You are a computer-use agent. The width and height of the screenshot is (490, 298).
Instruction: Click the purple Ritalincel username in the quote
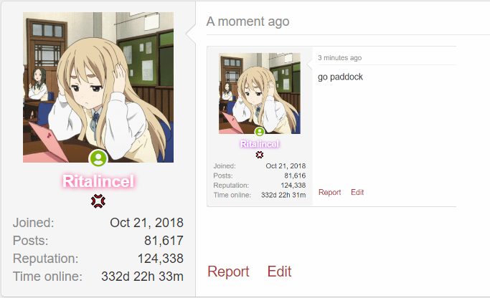260,144
